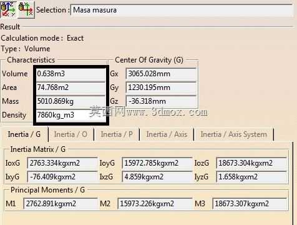The width and height of the screenshot is (297, 225).
Task: Click the 'Center Of Gravity (G)' label
Action: click(149, 60)
